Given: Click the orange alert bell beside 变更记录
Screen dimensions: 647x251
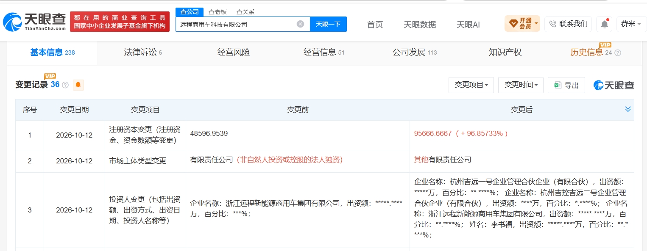Looking at the screenshot, I should (78, 85).
